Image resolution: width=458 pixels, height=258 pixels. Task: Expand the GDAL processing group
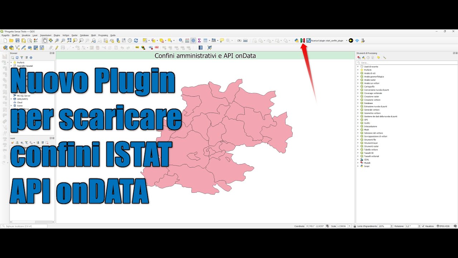[358, 159]
